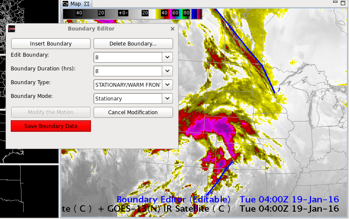Click the Modify the Motion button

(51, 113)
